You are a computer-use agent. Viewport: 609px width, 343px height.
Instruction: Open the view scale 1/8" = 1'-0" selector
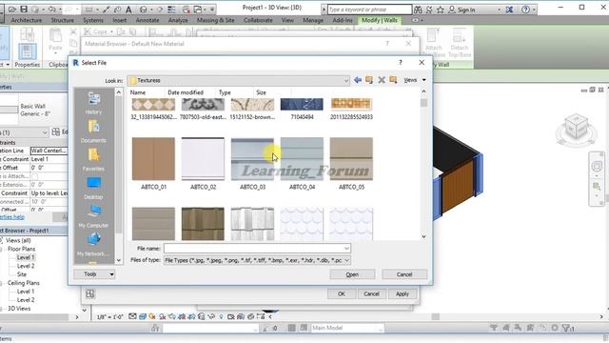pyautogui.click(x=110, y=317)
